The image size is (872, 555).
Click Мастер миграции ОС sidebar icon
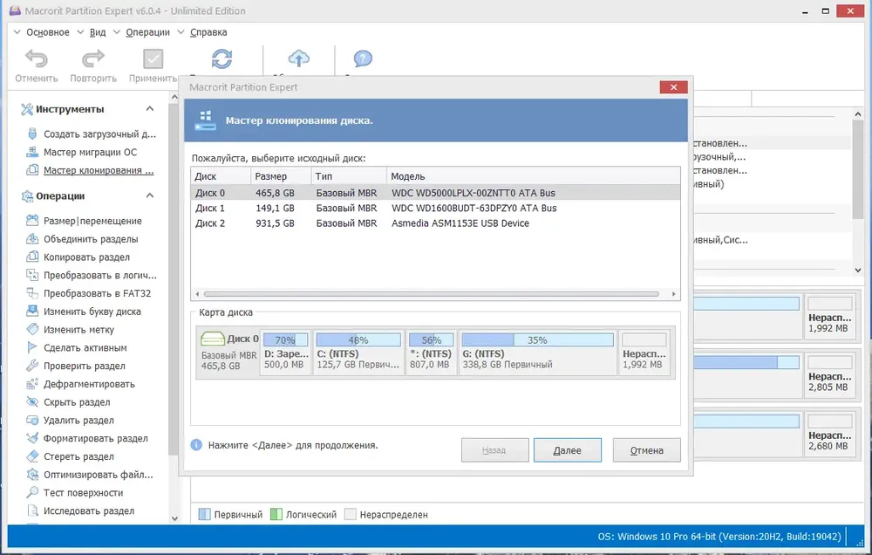tap(32, 152)
